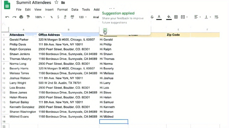
Task: Click the merge cells icon
Action: tap(183, 17)
